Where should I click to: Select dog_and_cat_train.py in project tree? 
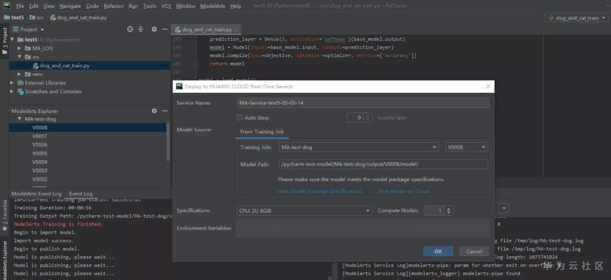click(x=64, y=66)
